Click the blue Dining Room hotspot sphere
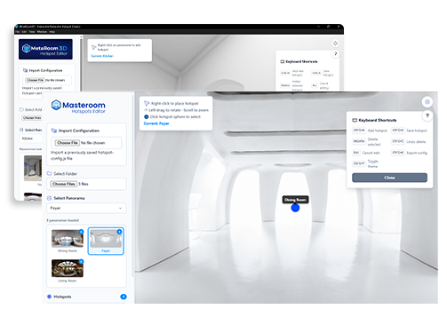Viewport: 447px width, 333px height. [x=295, y=208]
